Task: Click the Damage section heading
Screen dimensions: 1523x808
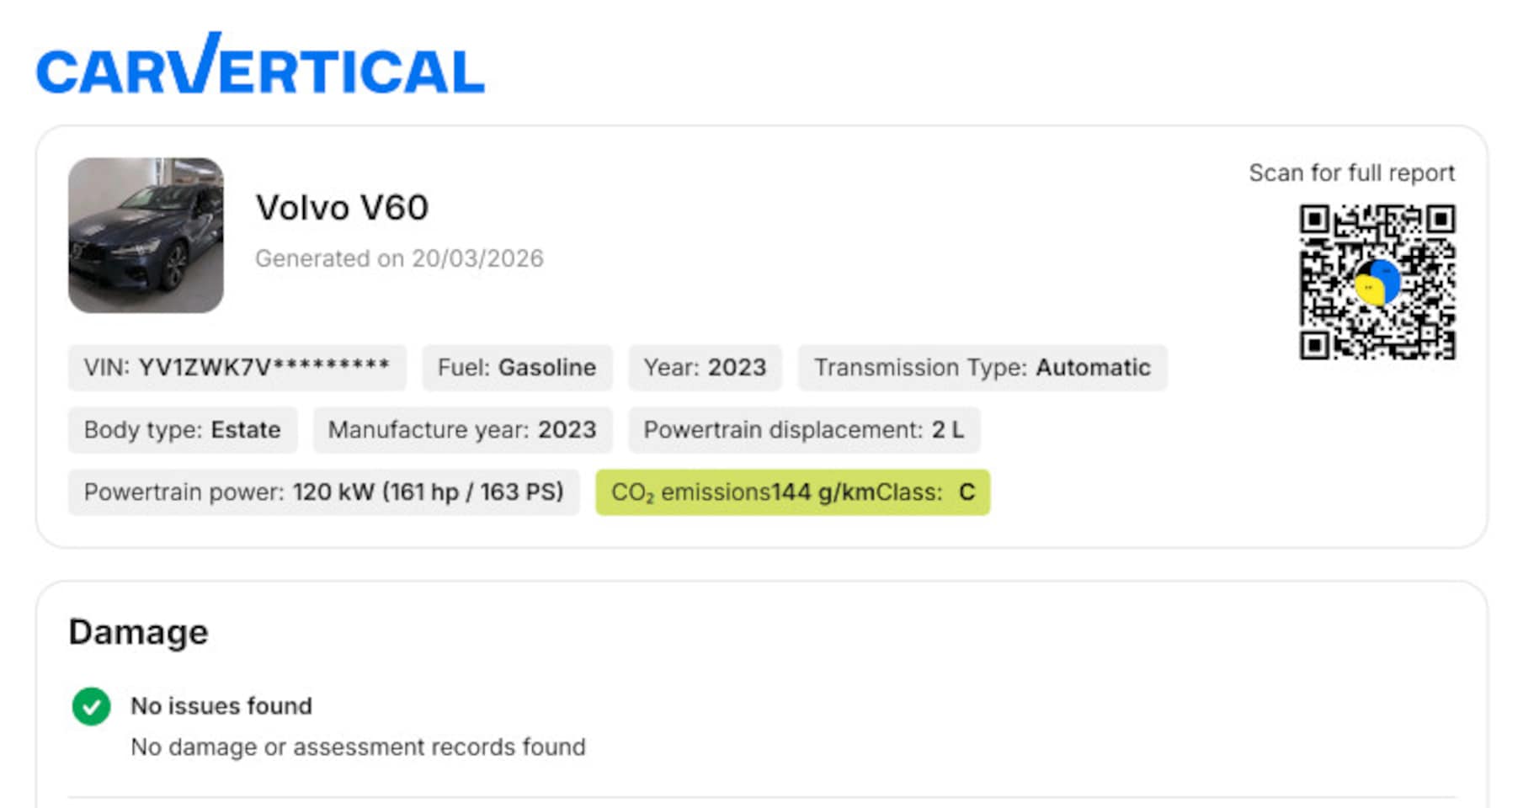Action: (x=138, y=632)
